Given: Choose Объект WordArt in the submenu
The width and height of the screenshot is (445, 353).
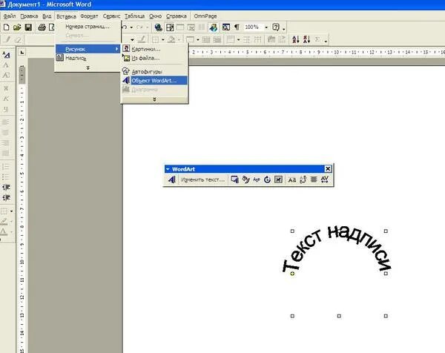Looking at the screenshot, I should [155, 81].
